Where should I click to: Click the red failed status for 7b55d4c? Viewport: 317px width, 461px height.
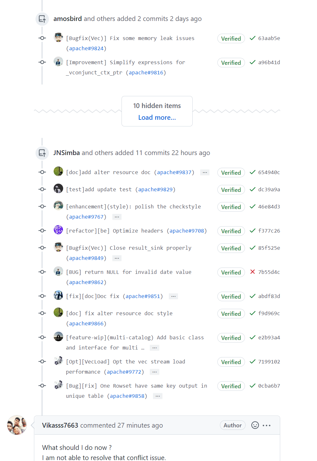253,272
